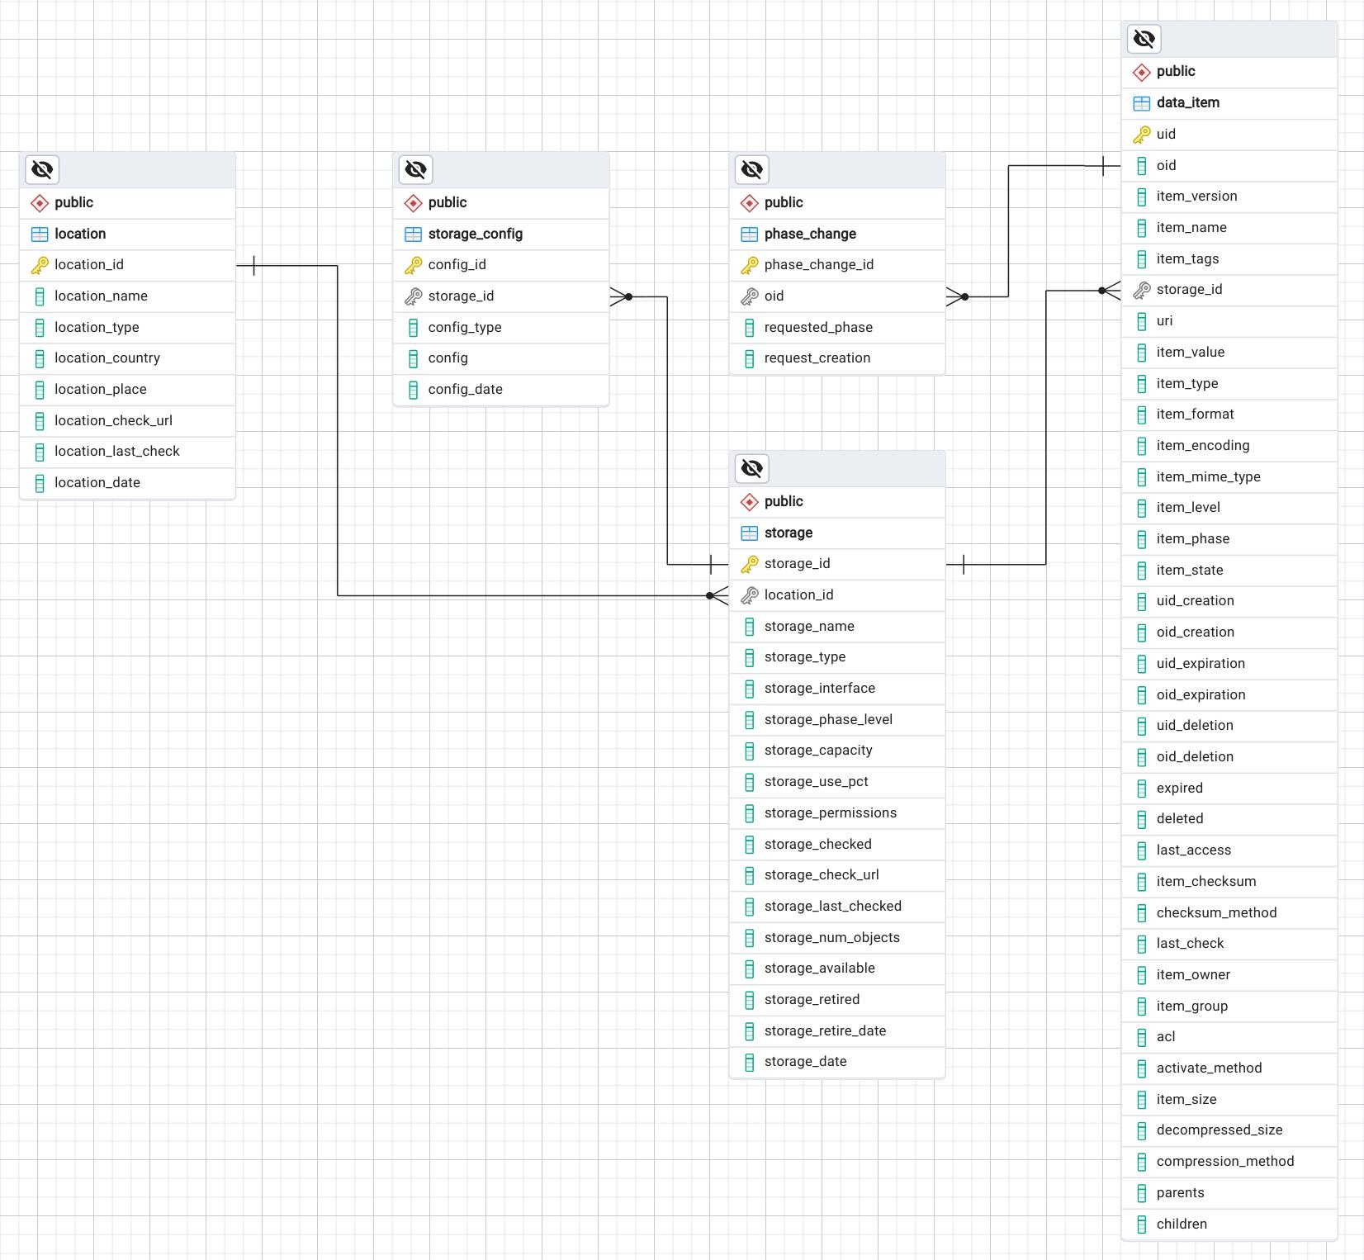Image resolution: width=1364 pixels, height=1260 pixels.
Task: Click the foreign key icon beside storage location_id
Action: click(x=749, y=595)
